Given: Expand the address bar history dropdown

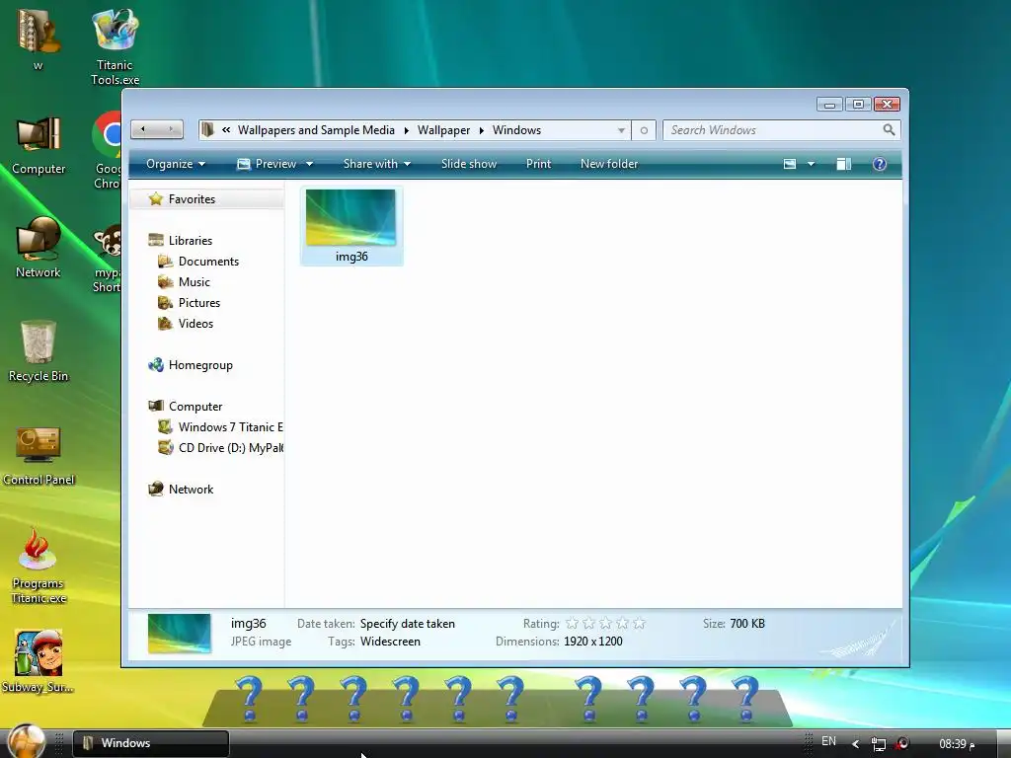Looking at the screenshot, I should (x=621, y=130).
